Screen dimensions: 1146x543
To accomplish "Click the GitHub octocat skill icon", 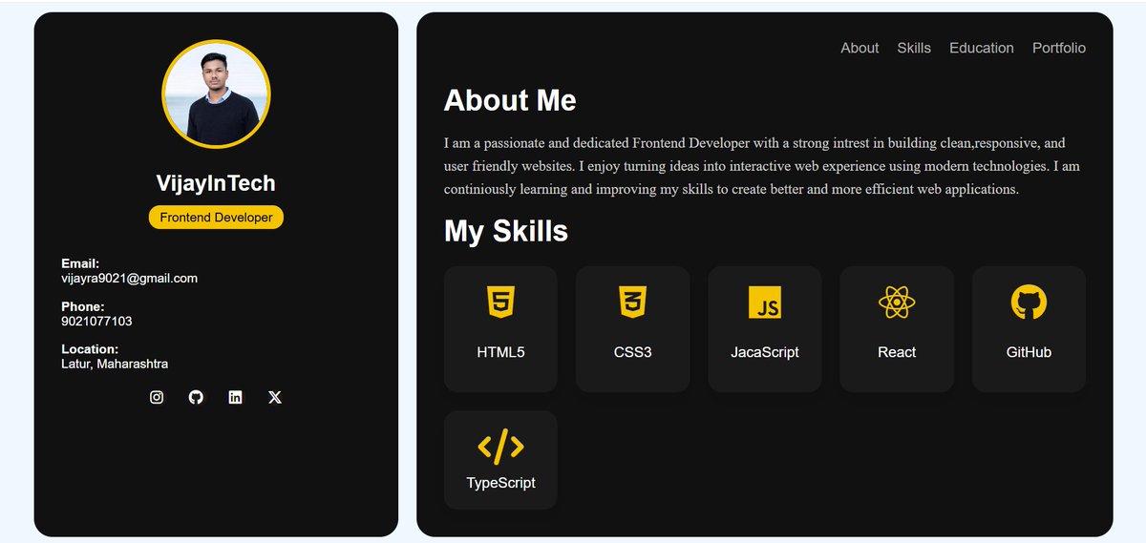I will [x=1029, y=303].
